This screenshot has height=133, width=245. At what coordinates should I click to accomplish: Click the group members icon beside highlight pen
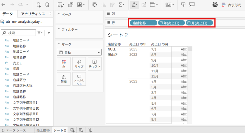(144, 5)
